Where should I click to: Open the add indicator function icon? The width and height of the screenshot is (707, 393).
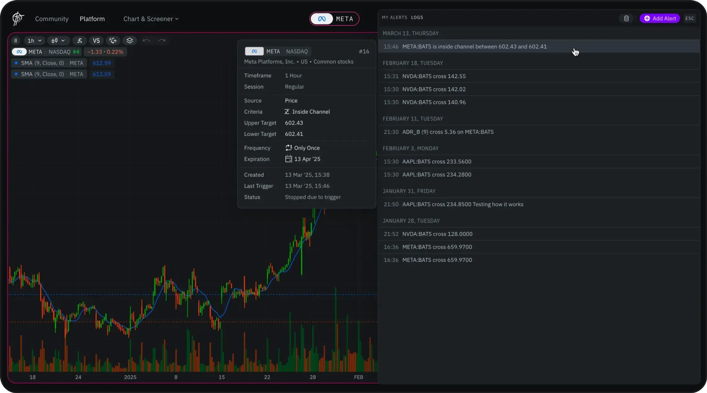click(80, 41)
